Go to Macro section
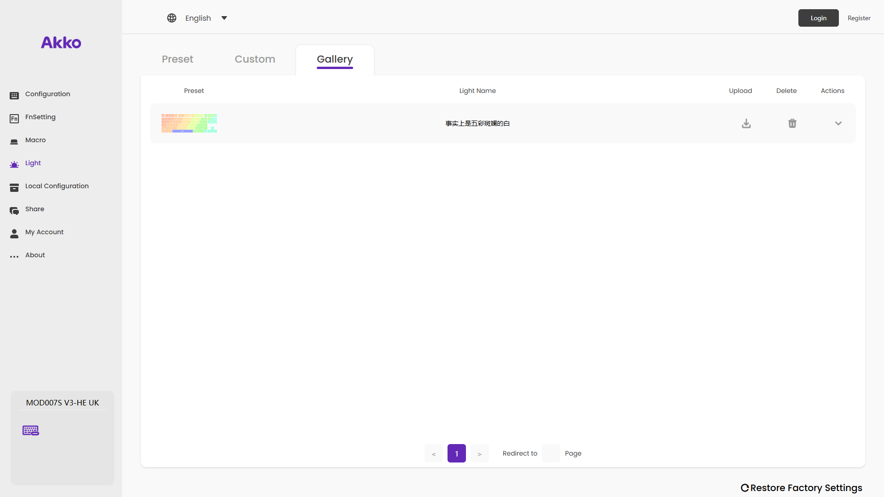884x497 pixels. (35, 140)
